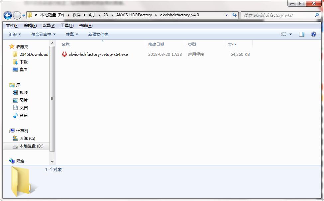The image size is (324, 201).
Task: Open the address bar history dropdown
Action: click(227, 15)
